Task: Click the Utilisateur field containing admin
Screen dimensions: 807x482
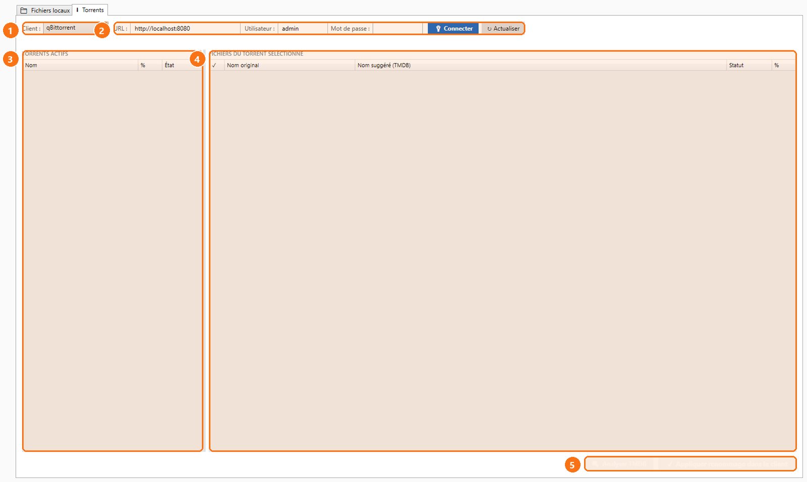Action: [x=303, y=29]
